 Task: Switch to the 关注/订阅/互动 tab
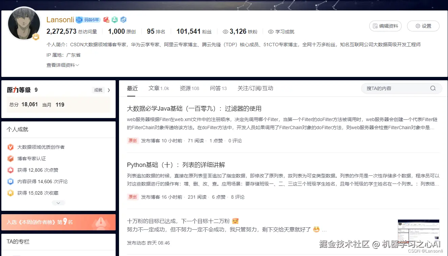coord(255,88)
